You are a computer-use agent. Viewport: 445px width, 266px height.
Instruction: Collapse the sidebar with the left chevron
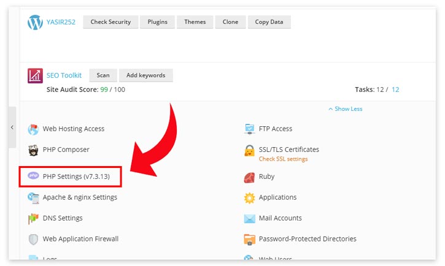tap(12, 127)
